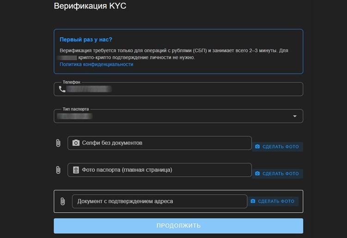Click camera icon inside 'Селфи без документов' field
The height and width of the screenshot is (238, 347).
tap(76, 143)
